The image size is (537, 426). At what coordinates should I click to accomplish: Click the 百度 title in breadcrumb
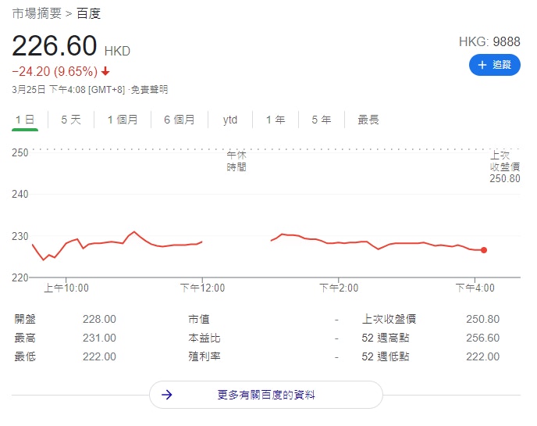[89, 13]
